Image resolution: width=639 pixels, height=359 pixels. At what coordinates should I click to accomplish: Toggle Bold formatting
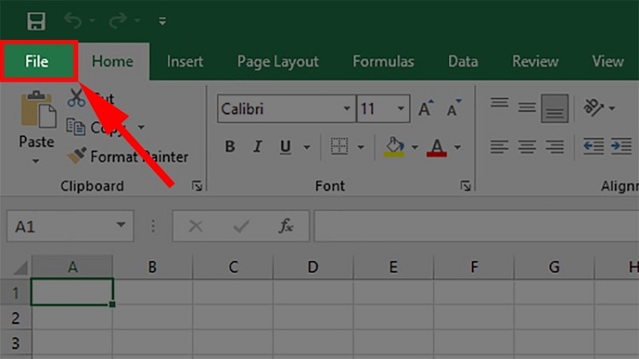pyautogui.click(x=230, y=147)
